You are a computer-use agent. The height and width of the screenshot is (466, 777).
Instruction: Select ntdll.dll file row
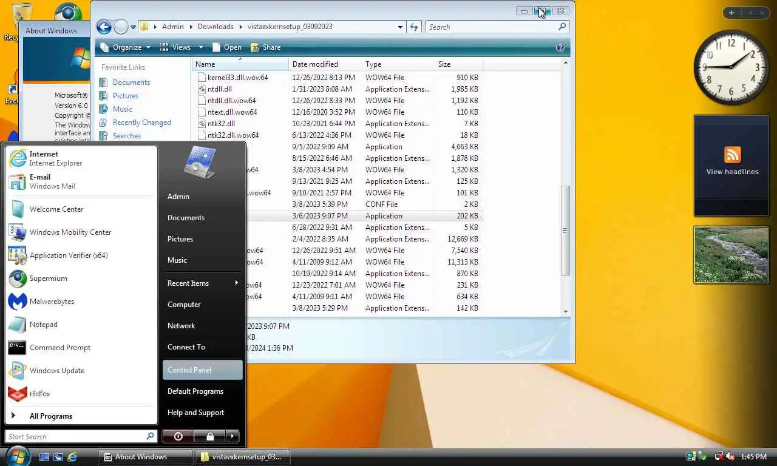[x=338, y=89]
